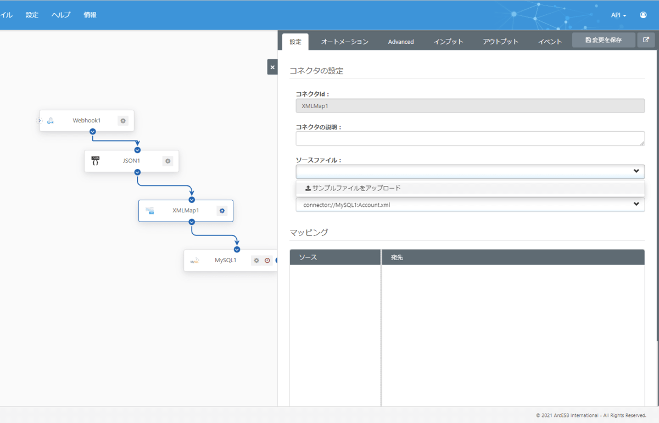The height and width of the screenshot is (423, 659).
Task: Open the API dropdown menu
Action: coord(618,15)
